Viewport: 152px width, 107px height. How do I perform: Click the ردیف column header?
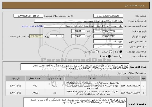(143, 78)
